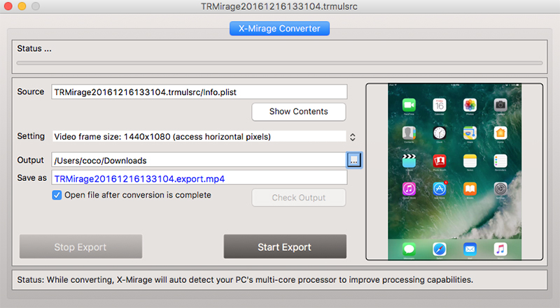
Task: Click Videos clapperboard icon in the preview
Action: (x=409, y=161)
